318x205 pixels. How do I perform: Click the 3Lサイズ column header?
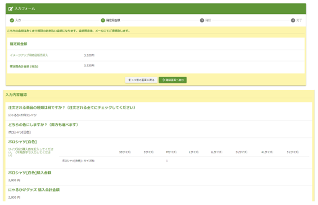[x=241, y=152]
